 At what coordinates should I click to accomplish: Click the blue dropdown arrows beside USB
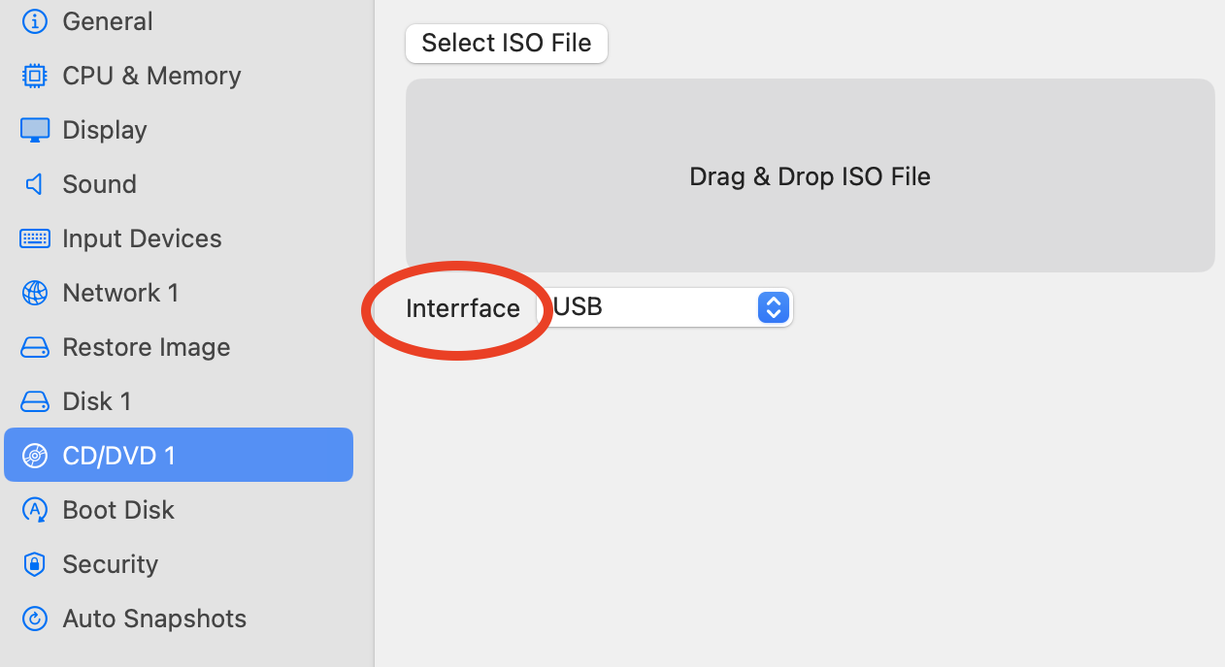773,307
